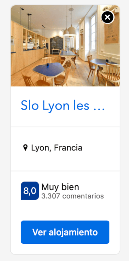Click the hanging pendant lamps in the photo
Screen dimensions: 129x261
pos(70,31)
